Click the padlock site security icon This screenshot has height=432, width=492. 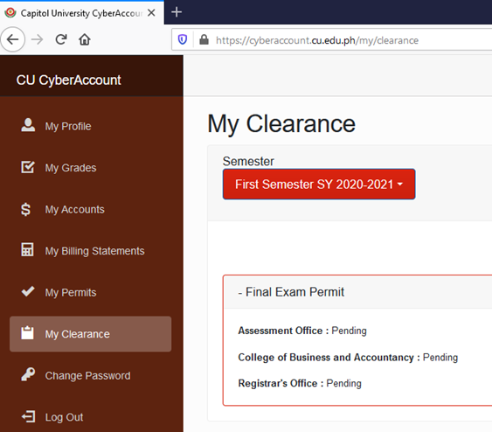coord(204,39)
